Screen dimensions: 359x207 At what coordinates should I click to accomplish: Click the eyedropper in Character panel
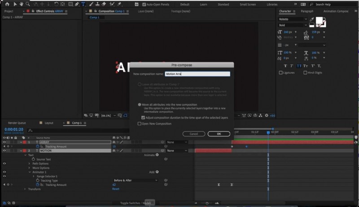[311, 19]
